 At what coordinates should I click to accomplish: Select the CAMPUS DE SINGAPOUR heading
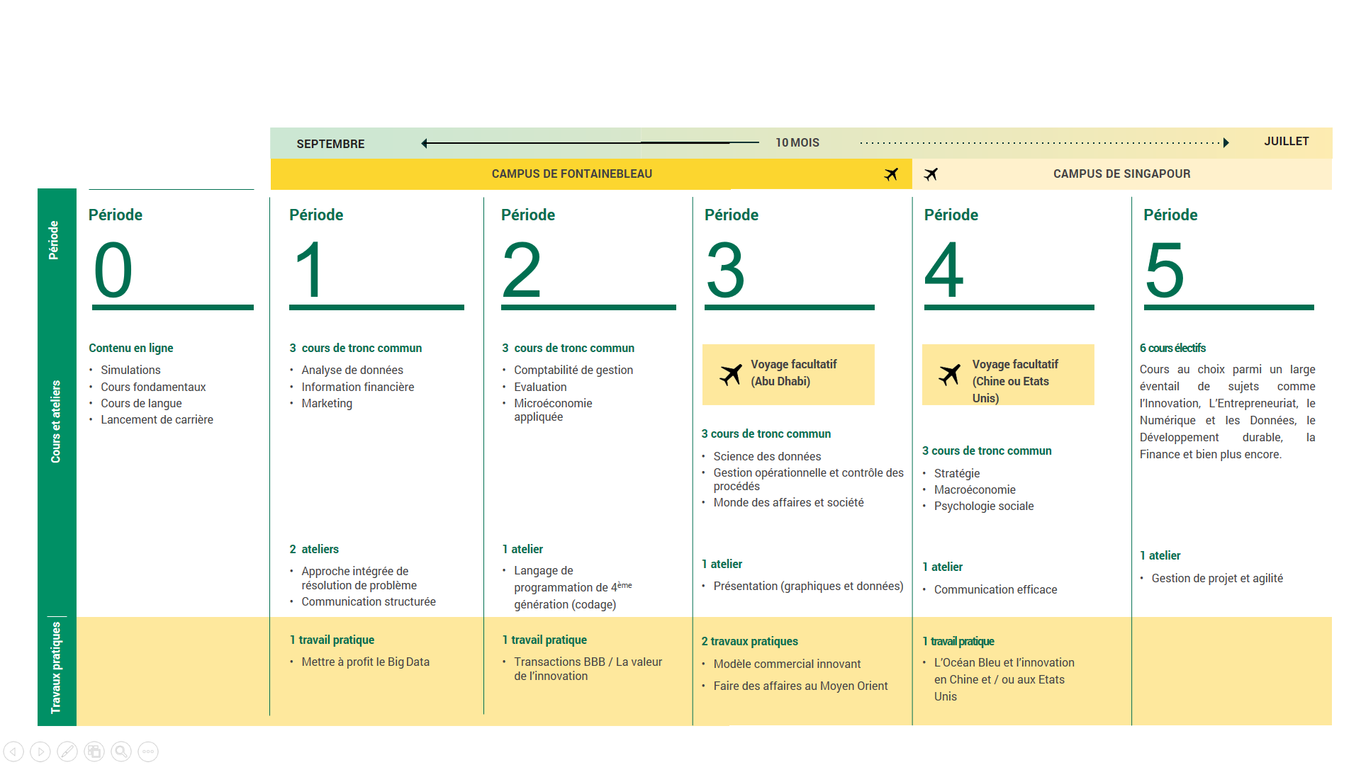[x=1122, y=174]
